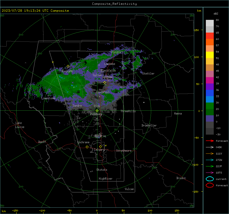229x214 pixels.
Task: Click the bright yellow 54-51 dBZ swatch
Action: pos(210,55)
